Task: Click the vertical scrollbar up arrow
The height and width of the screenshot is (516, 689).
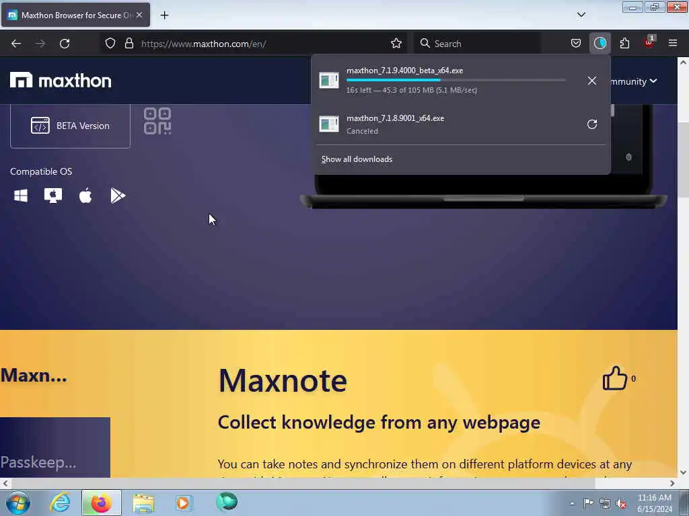Action: pos(683,62)
